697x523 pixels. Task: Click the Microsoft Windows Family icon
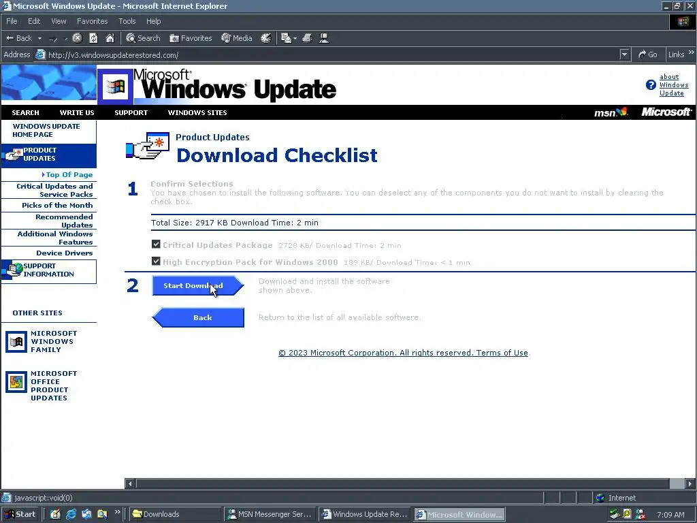tap(16, 342)
